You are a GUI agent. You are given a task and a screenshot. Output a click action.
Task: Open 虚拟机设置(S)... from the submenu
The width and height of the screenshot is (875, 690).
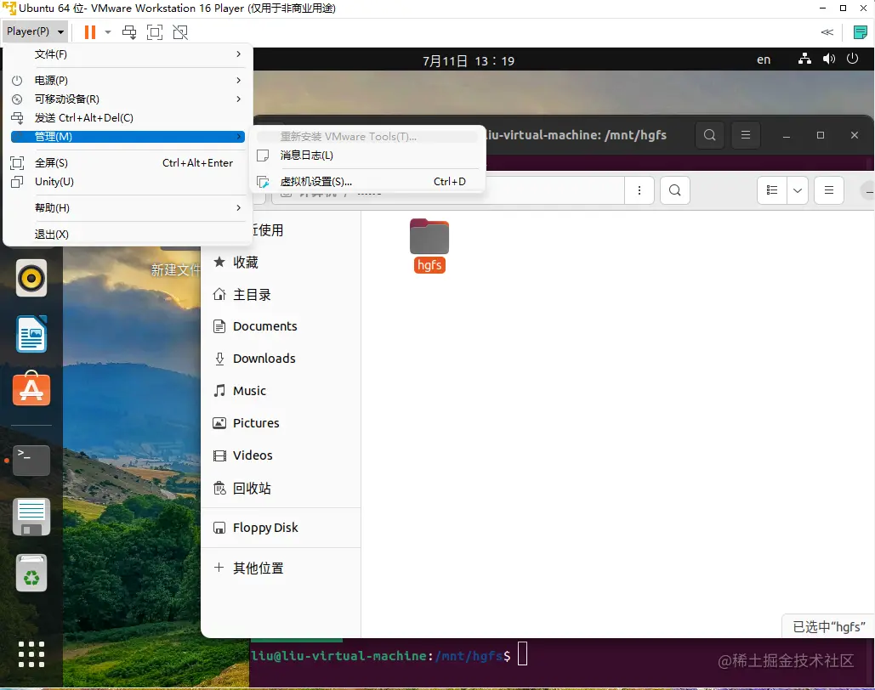tap(367, 181)
